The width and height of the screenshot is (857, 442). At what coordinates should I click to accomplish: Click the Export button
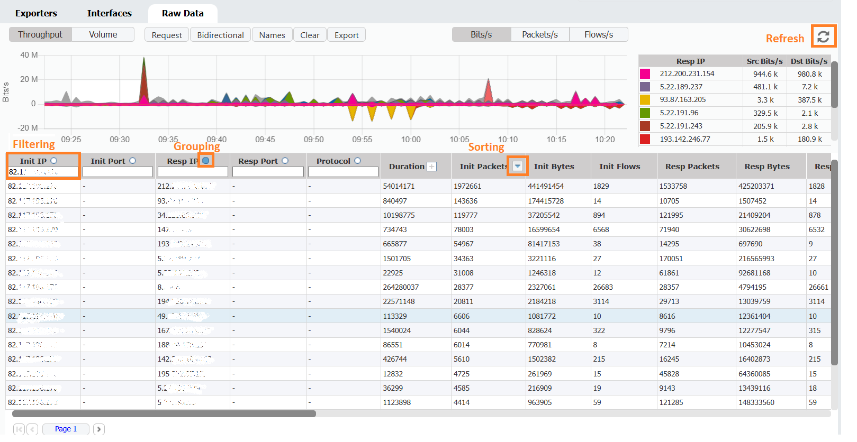[346, 35]
